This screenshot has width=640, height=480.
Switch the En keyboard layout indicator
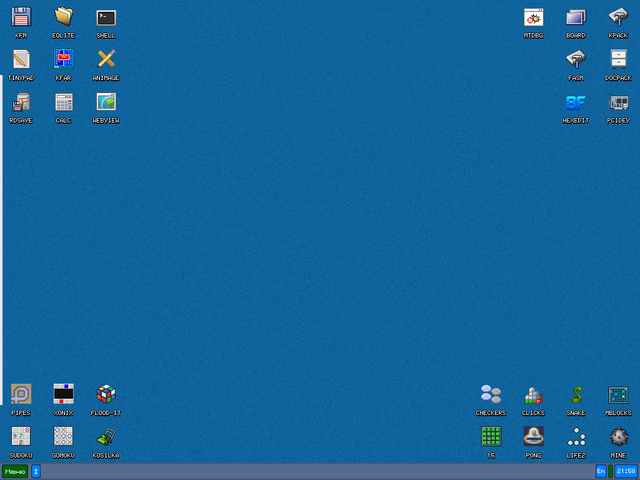pos(601,471)
